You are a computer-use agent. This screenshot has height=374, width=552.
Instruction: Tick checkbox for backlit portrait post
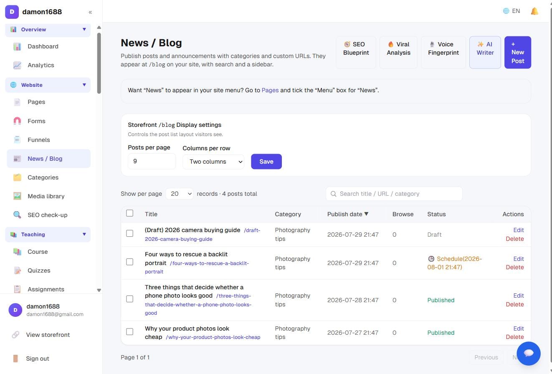coord(130,262)
